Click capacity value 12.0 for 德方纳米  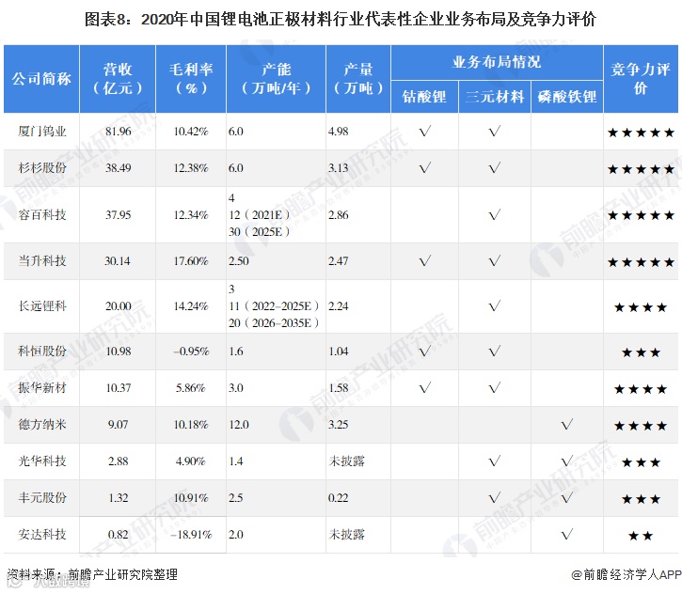click(x=239, y=424)
